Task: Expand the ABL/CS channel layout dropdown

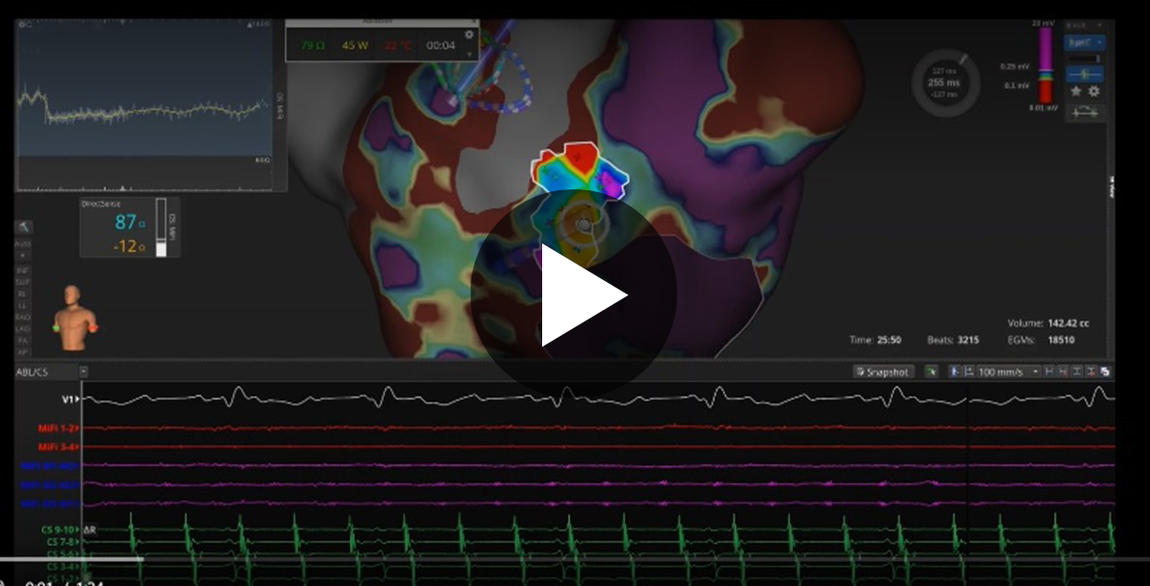Action: (x=84, y=372)
